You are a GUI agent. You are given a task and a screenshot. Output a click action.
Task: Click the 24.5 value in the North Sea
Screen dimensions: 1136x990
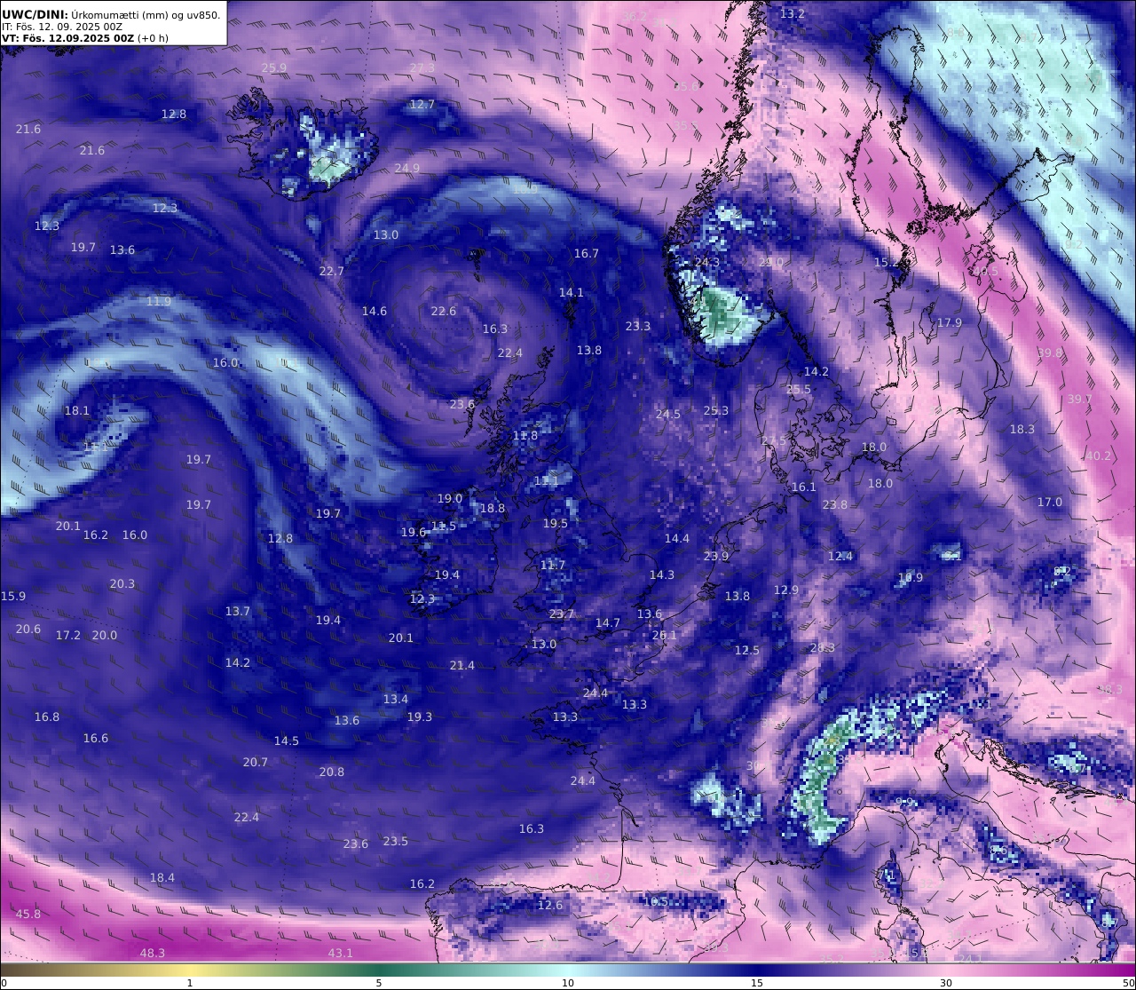(668, 415)
